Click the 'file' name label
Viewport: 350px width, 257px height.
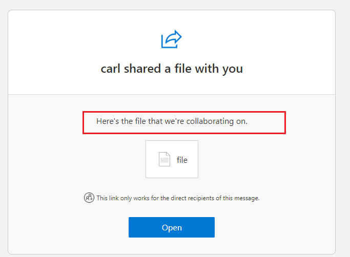point(182,160)
